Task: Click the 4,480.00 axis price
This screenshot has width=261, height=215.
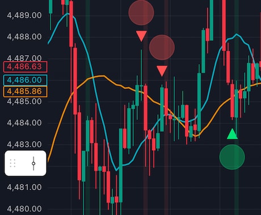Action: tap(24, 209)
